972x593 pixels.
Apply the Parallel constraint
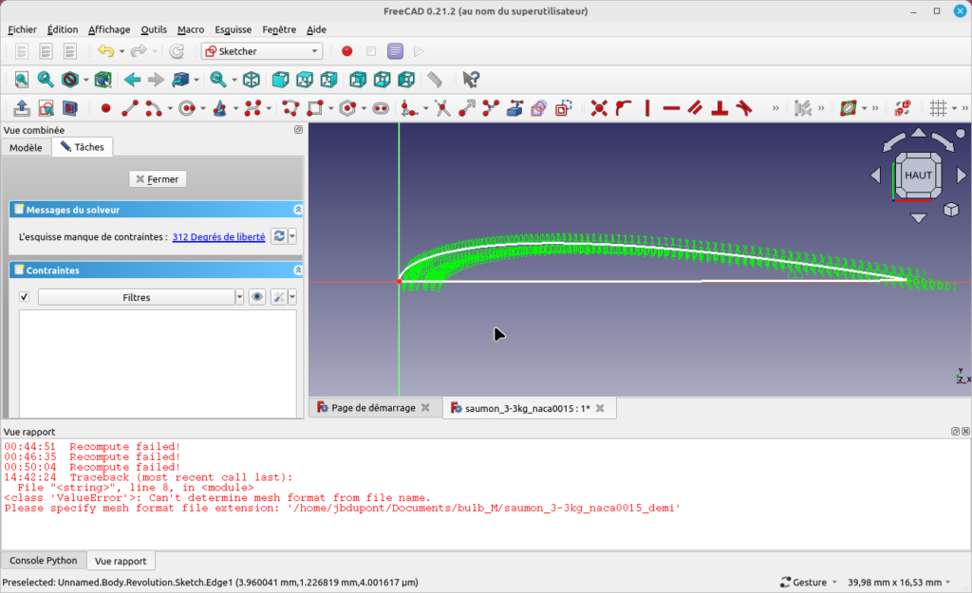click(x=696, y=108)
